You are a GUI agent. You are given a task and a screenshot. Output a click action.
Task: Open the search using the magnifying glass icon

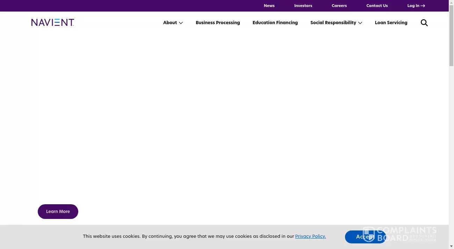click(424, 23)
